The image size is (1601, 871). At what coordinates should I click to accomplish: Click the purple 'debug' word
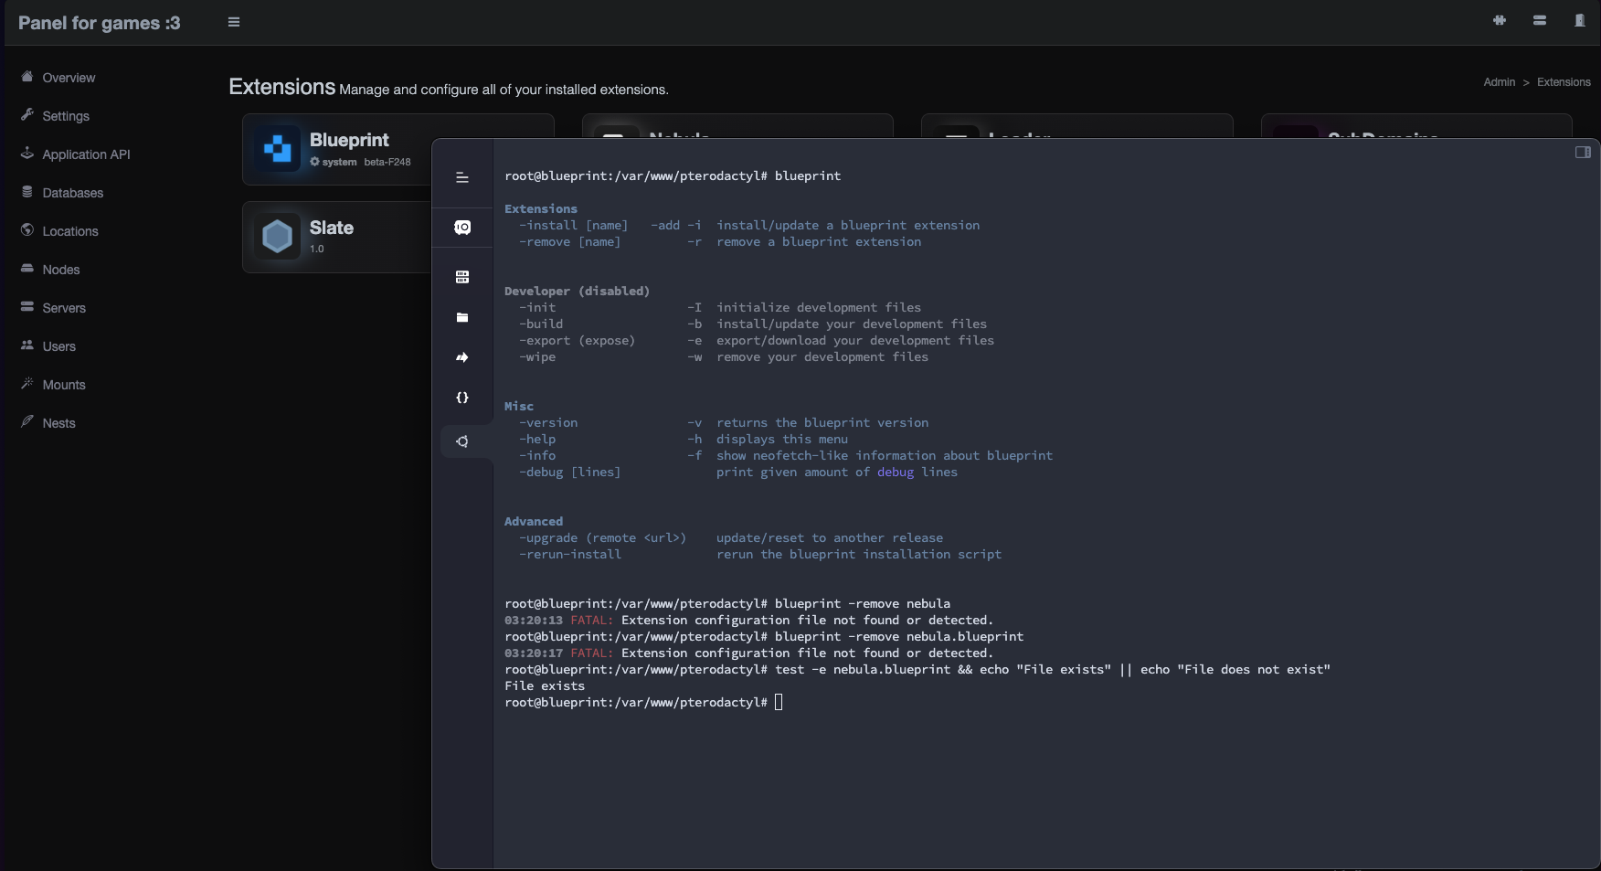click(x=896, y=472)
